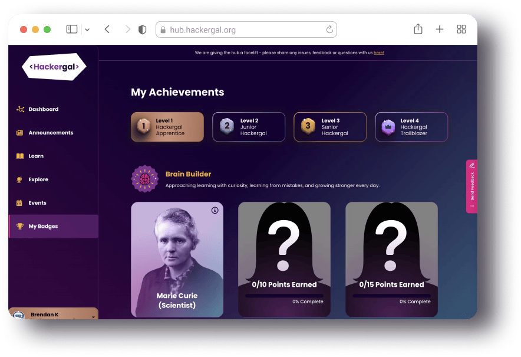Open the Dashboard sidebar icon
521x357 pixels.
pos(20,109)
